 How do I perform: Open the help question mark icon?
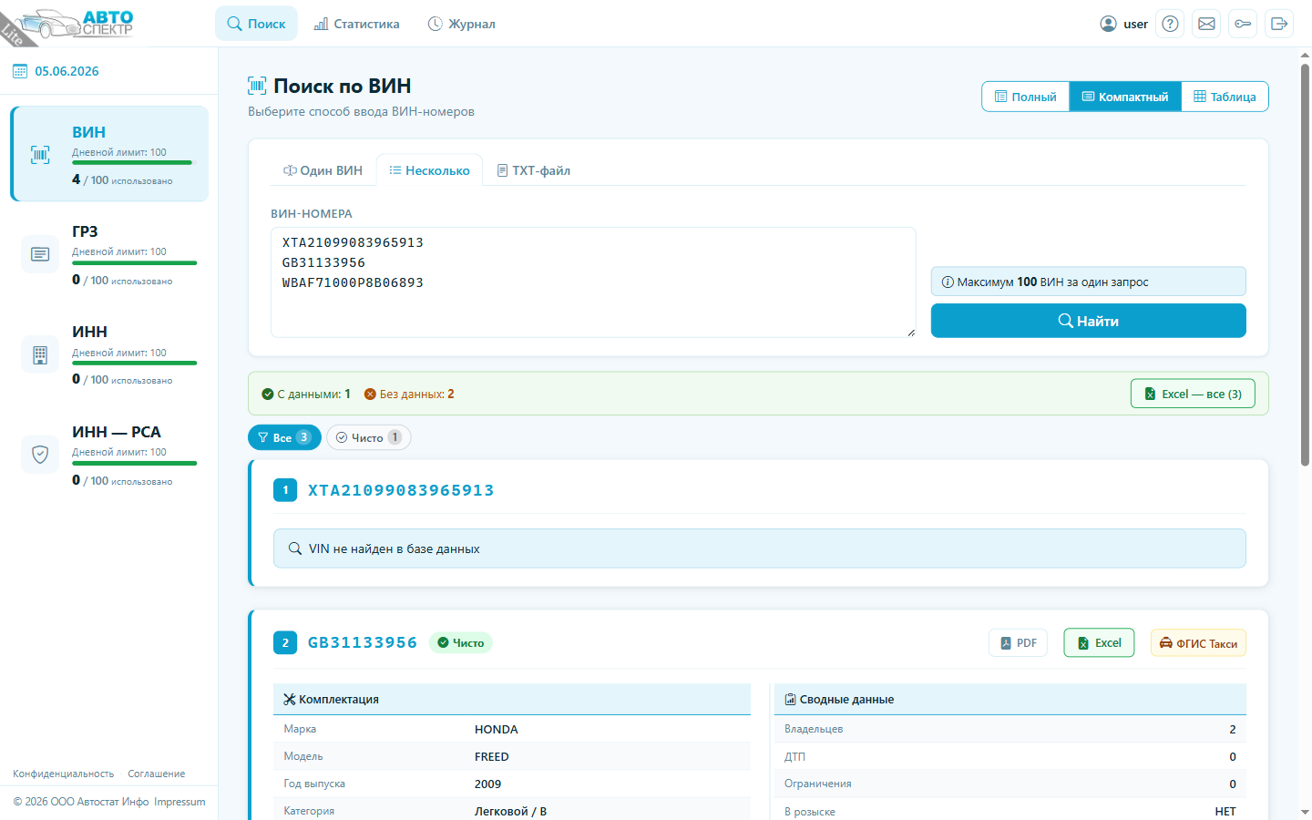(x=1170, y=24)
